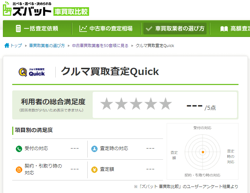Click the book icon beside 高額査定
The width and height of the screenshot is (250, 193).
point(224,29)
